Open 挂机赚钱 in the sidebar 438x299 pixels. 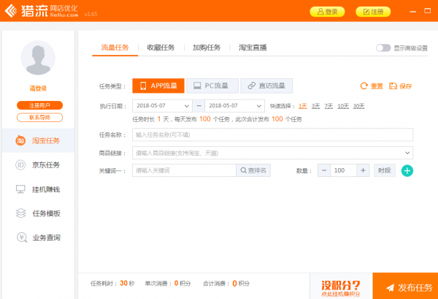(x=39, y=189)
